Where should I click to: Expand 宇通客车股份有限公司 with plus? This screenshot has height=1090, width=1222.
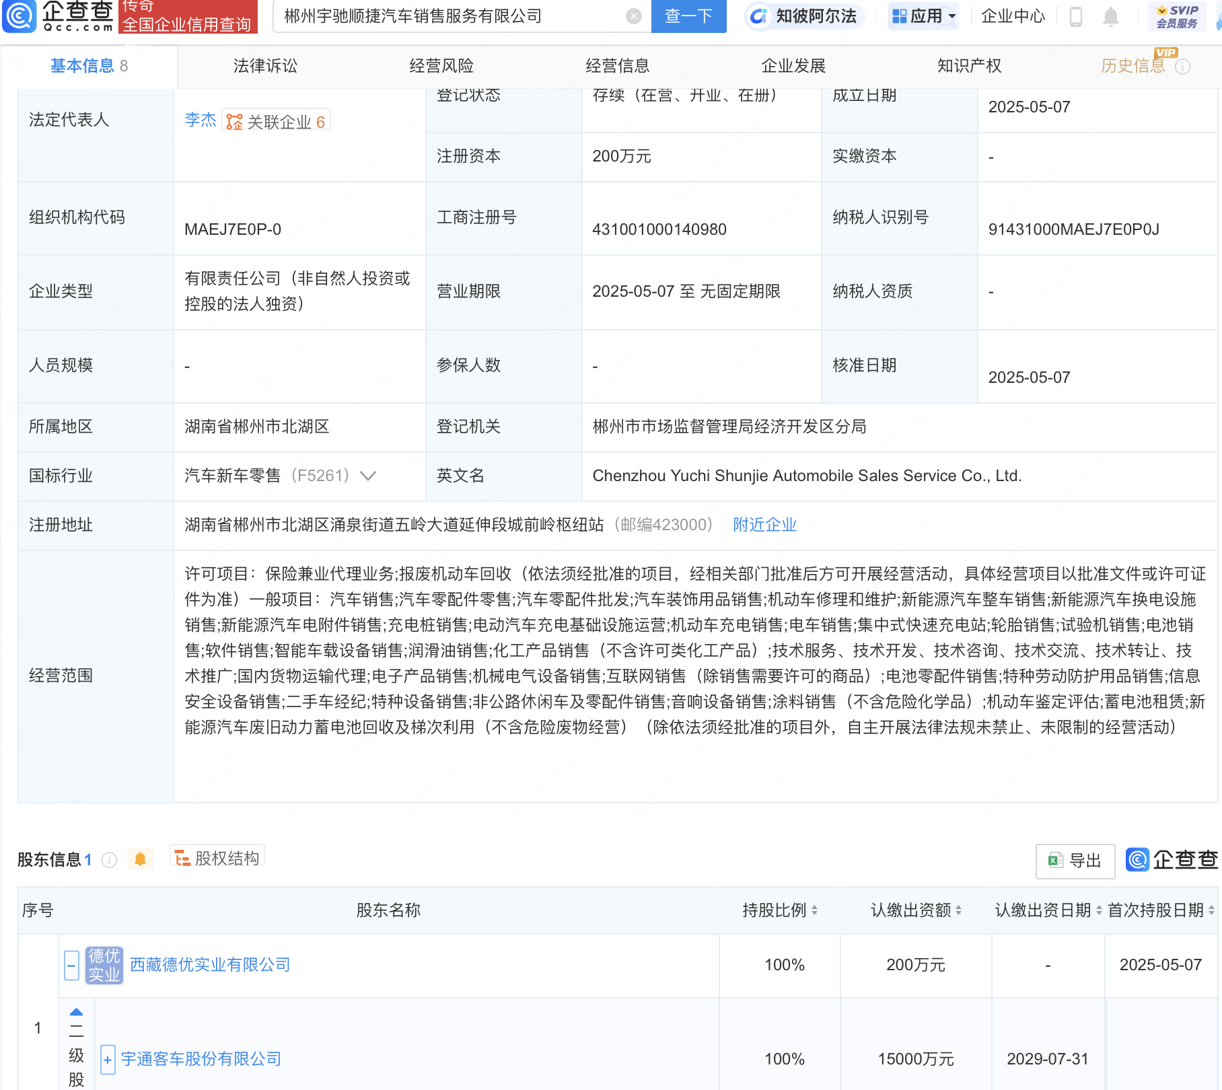point(108,1060)
